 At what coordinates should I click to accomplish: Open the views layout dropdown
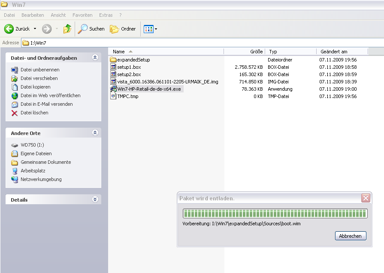[x=156, y=29]
